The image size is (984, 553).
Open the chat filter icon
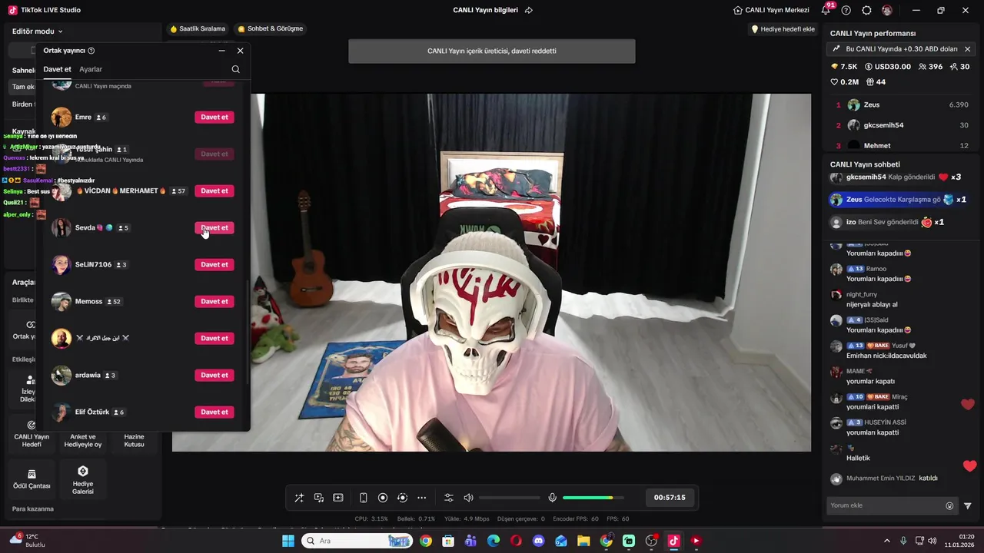(x=967, y=505)
